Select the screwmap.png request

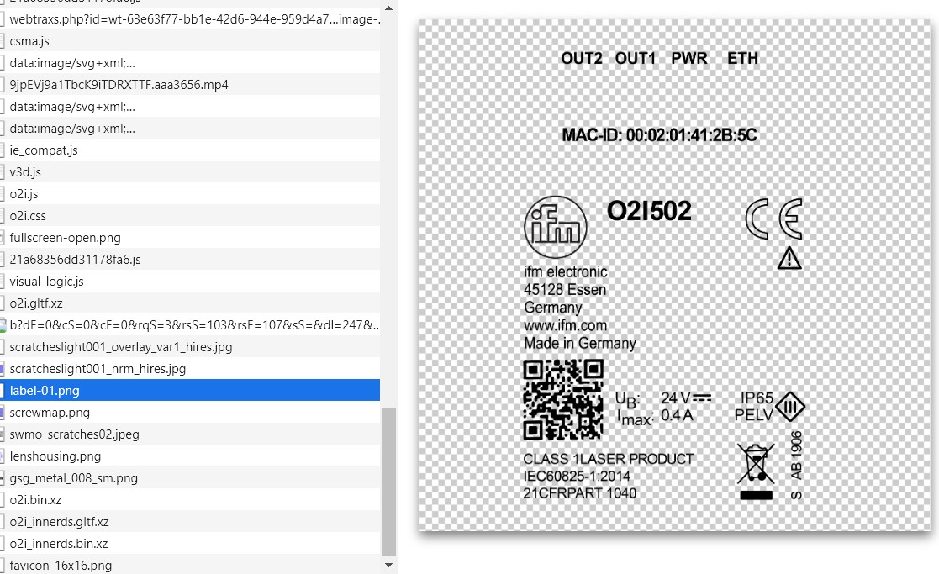190,413
